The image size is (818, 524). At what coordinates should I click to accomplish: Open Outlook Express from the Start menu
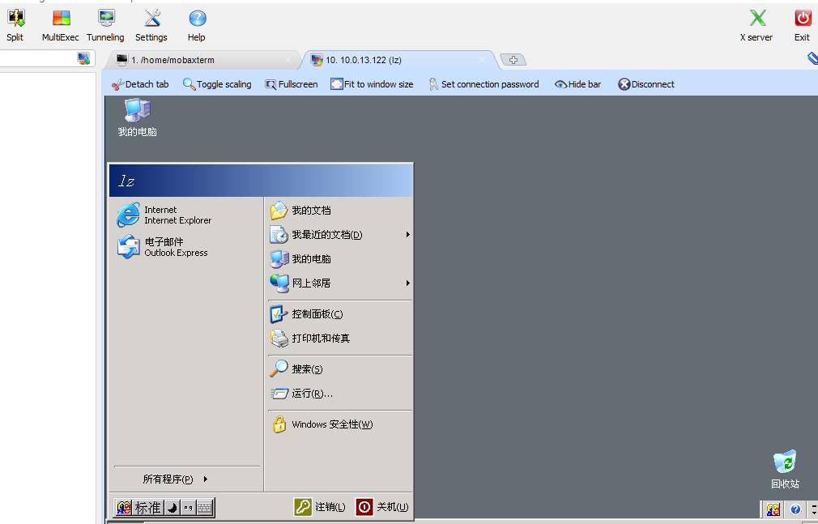coord(164,247)
